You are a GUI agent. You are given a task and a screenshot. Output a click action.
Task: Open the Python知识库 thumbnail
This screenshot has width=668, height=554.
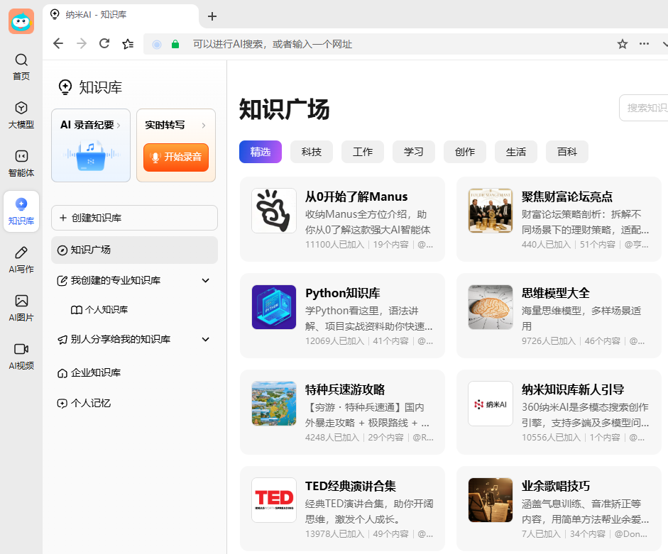coord(274,307)
